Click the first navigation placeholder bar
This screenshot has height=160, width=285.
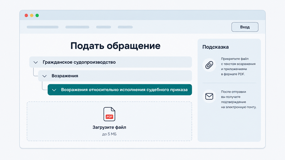43,27
